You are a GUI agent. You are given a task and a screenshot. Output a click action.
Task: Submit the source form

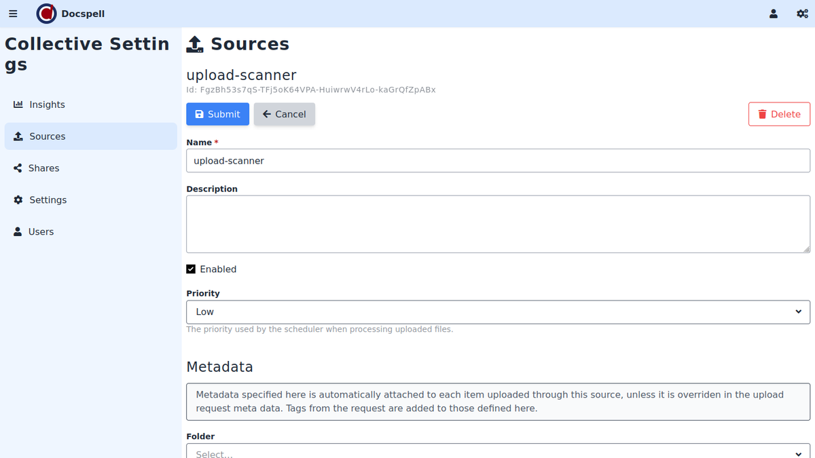pos(217,114)
